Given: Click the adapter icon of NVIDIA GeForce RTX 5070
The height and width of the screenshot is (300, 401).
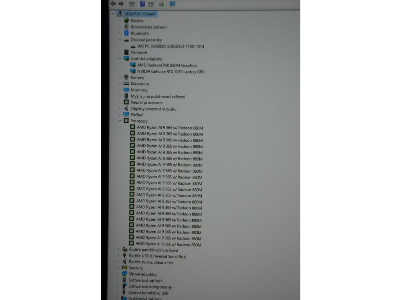Looking at the screenshot, I should coord(133,71).
